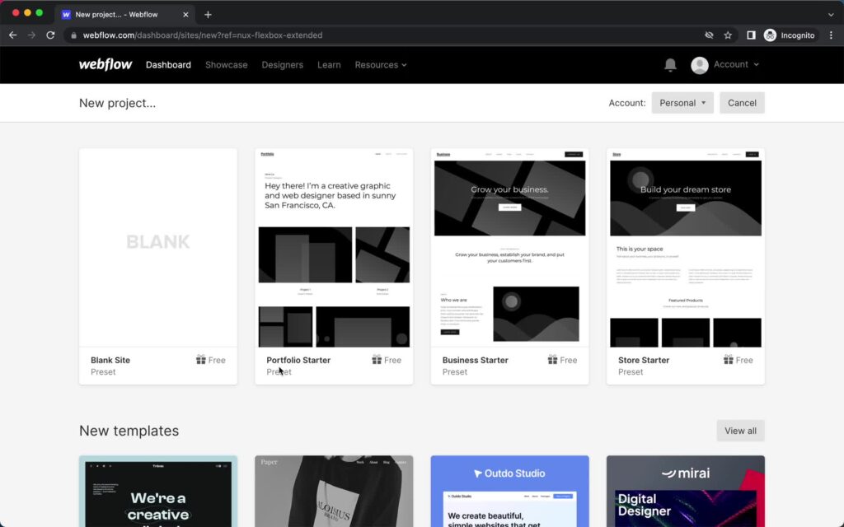Click the Store Starter title
The image size is (844, 527).
coord(644,360)
